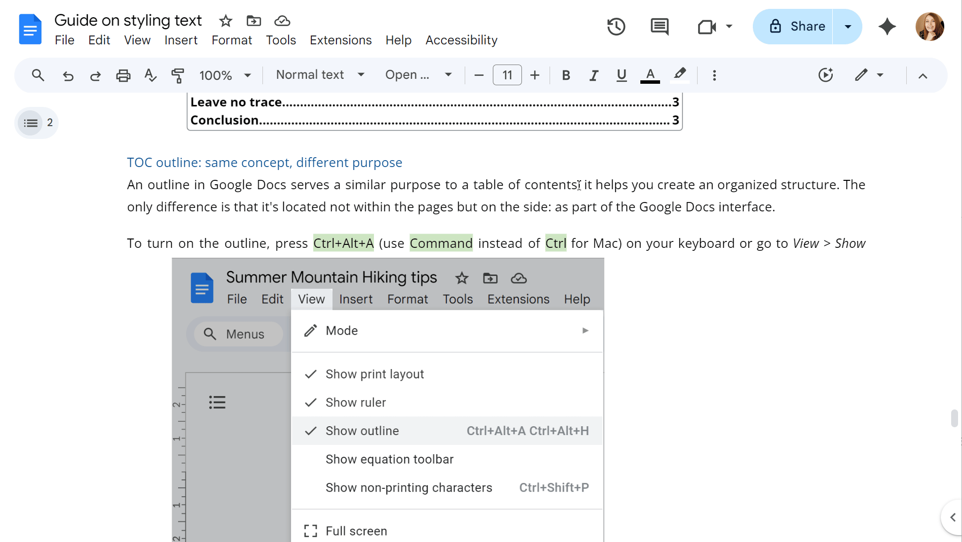
Task: Collapse the menus with the up chevron
Action: click(923, 76)
